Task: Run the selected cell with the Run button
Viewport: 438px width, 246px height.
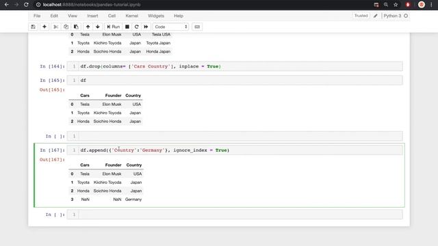Action: click(113, 27)
